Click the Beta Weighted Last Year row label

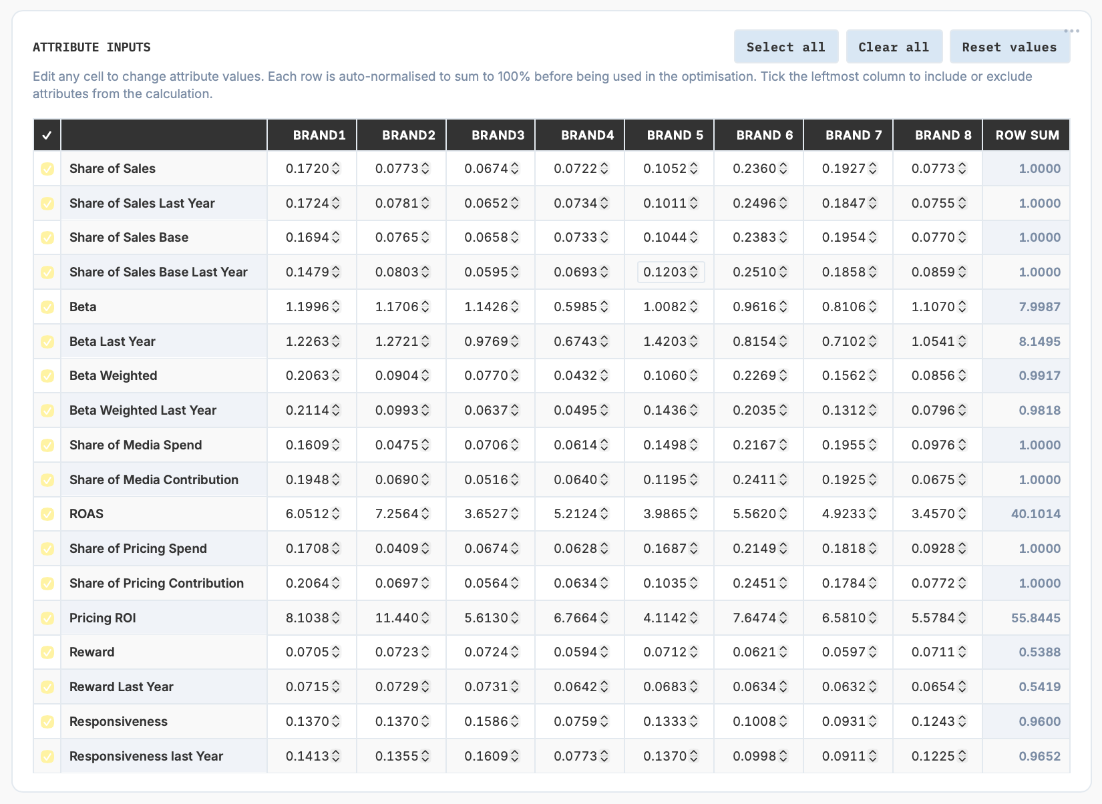pos(143,411)
